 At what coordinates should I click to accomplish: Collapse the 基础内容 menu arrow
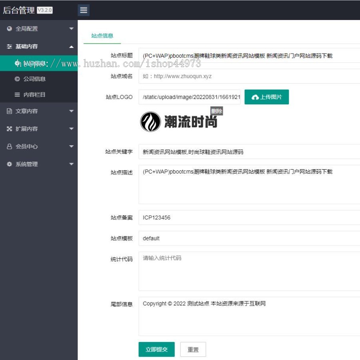[x=72, y=47]
